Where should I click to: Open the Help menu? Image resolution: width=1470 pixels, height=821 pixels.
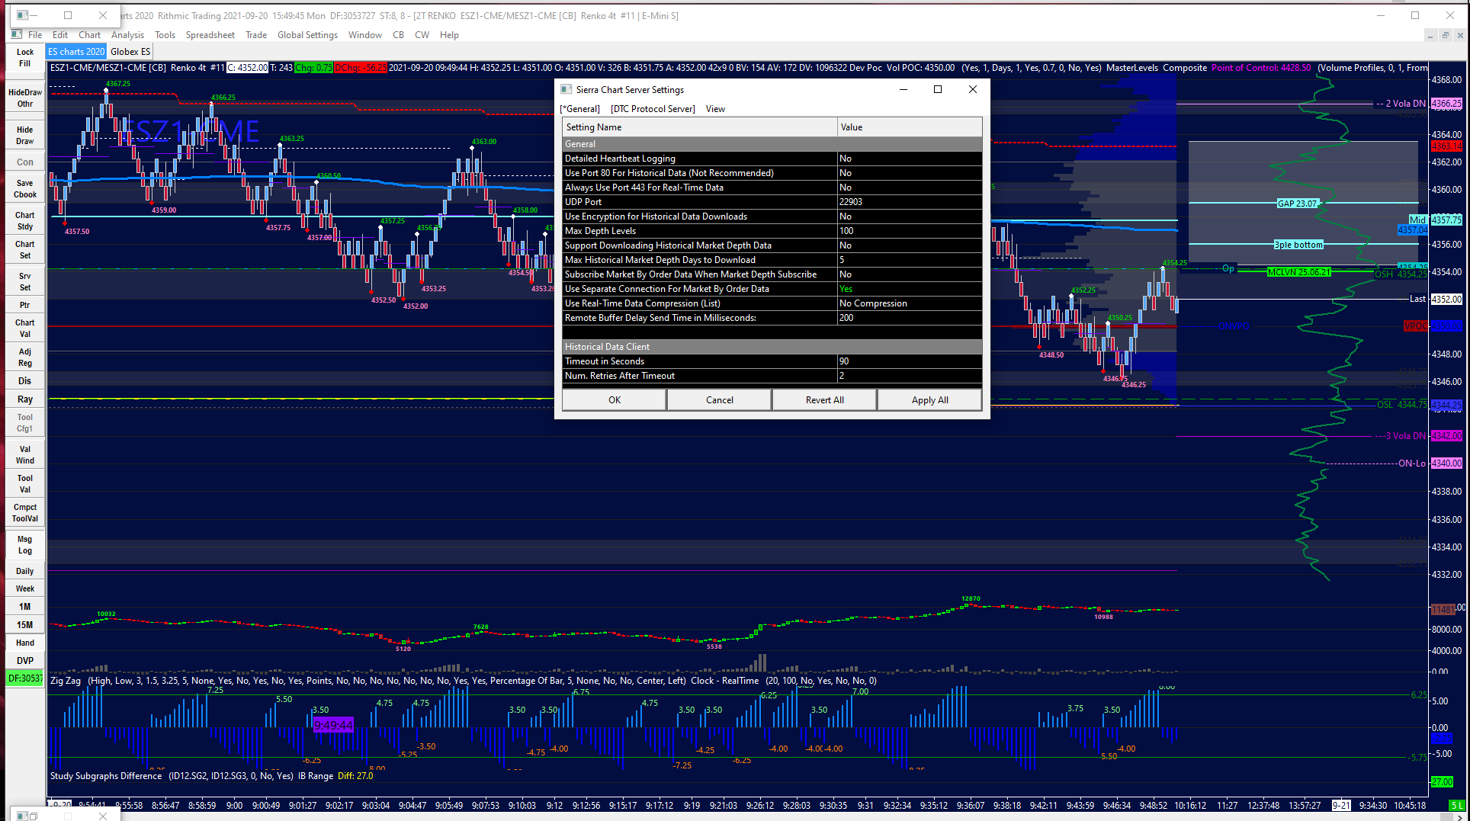[449, 35]
